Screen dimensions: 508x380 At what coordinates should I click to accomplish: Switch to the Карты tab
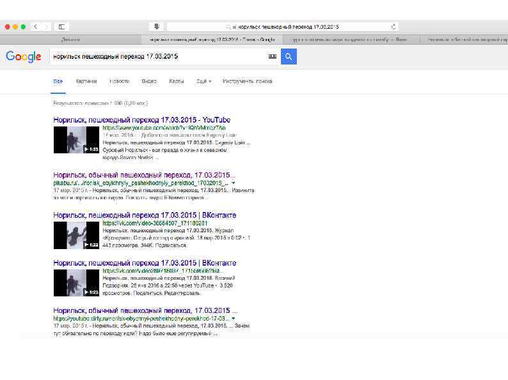[176, 81]
